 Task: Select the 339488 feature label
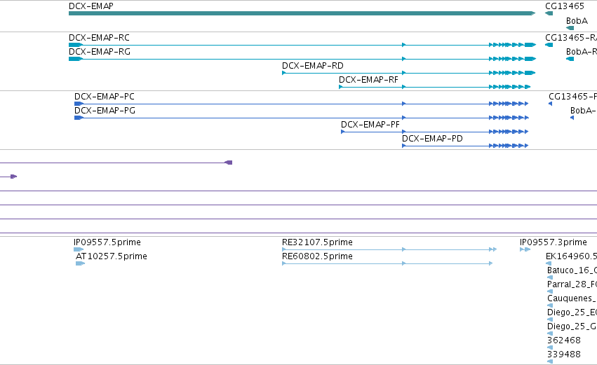pyautogui.click(x=564, y=354)
